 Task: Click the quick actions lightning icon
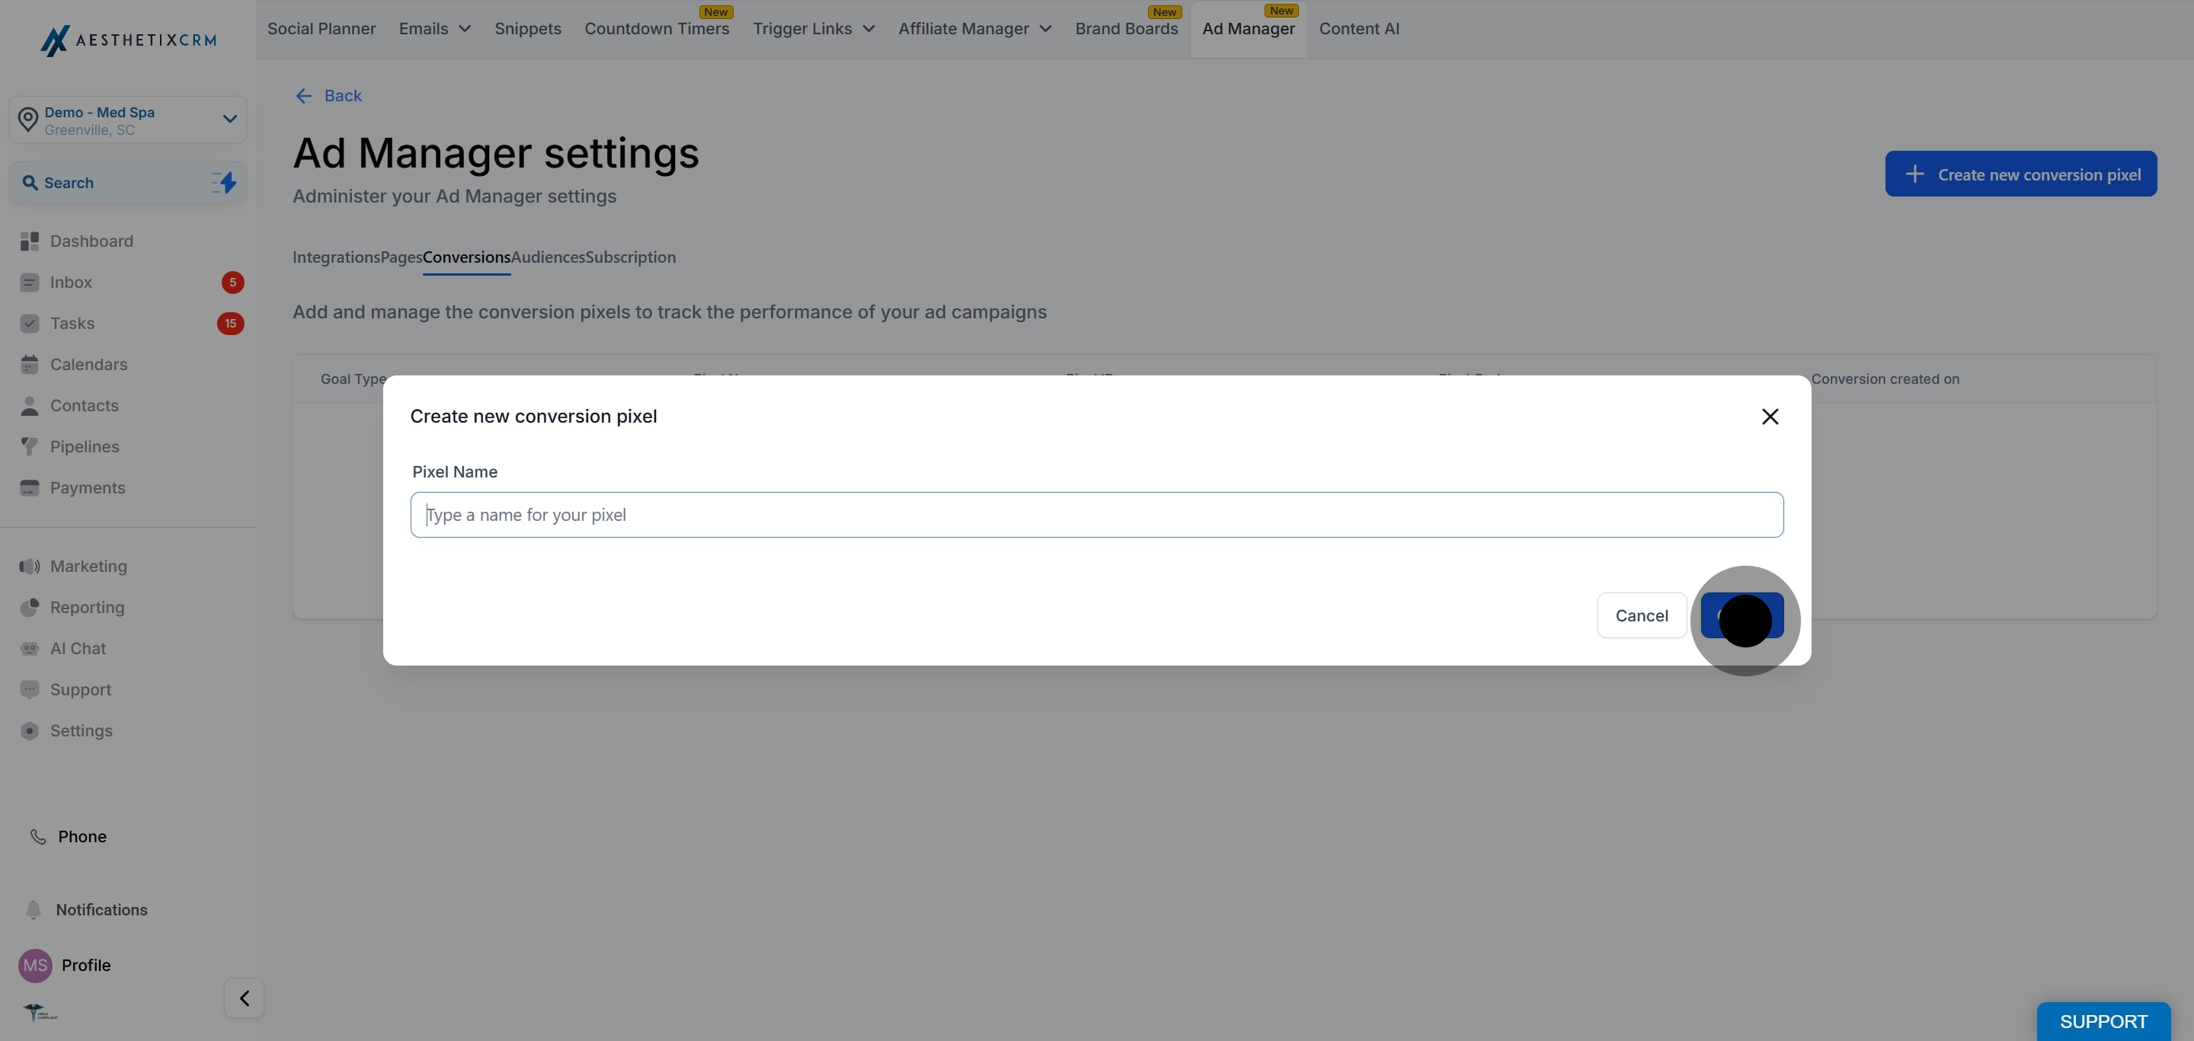tap(224, 183)
